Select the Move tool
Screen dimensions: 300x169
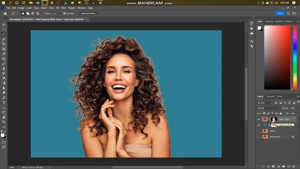[4, 24]
